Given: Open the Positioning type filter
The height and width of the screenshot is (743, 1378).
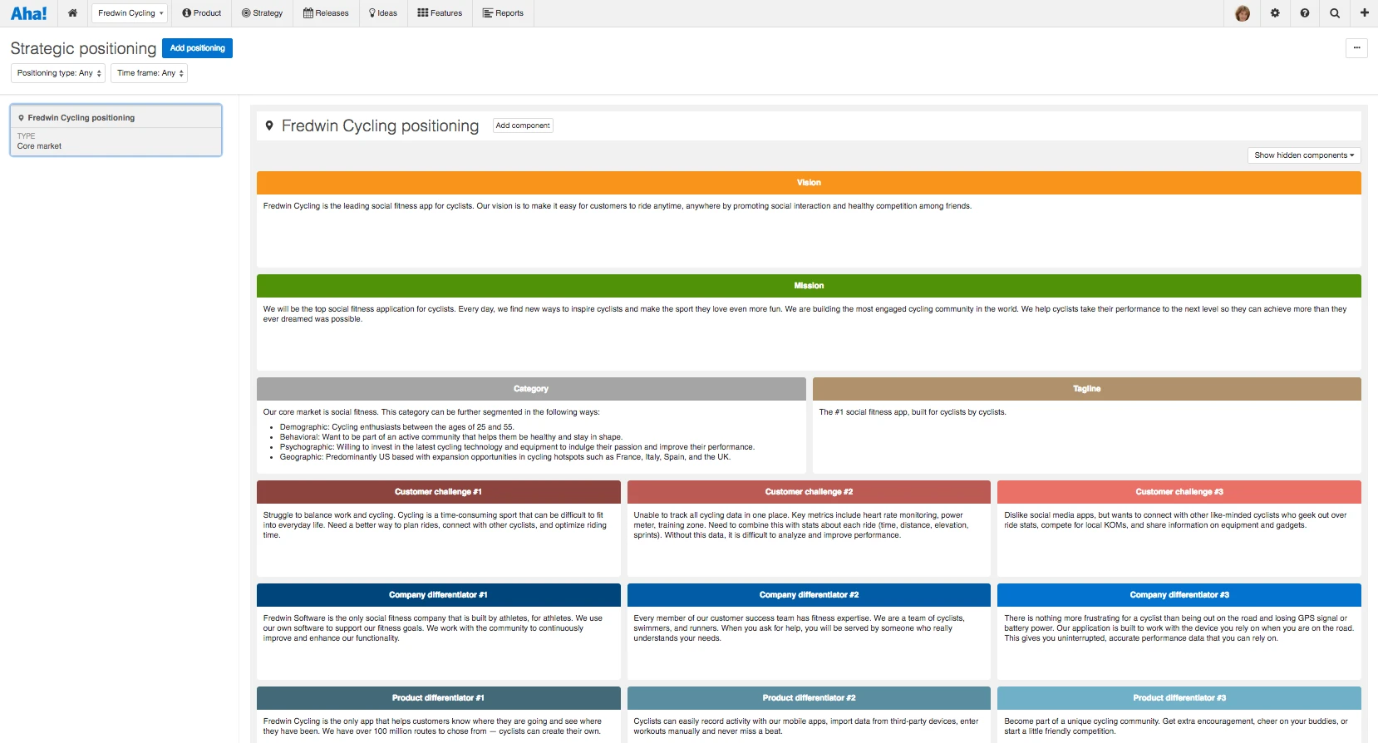Looking at the screenshot, I should coord(58,73).
